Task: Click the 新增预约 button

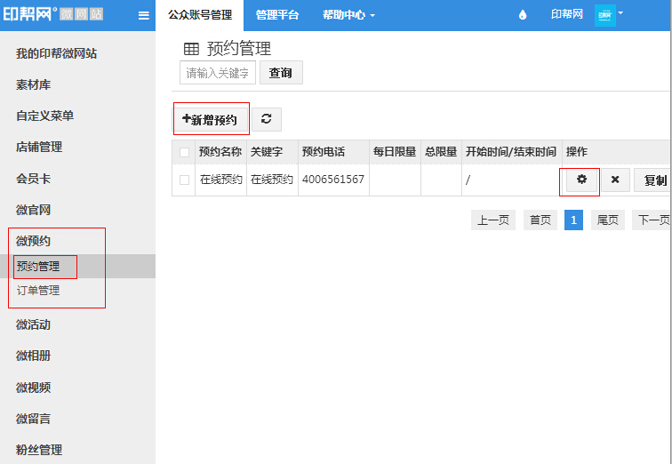Action: (x=210, y=119)
